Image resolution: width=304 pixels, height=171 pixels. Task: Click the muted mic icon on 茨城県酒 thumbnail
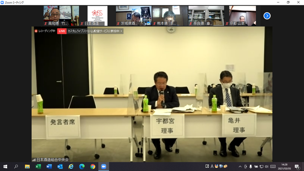click(x=118, y=24)
